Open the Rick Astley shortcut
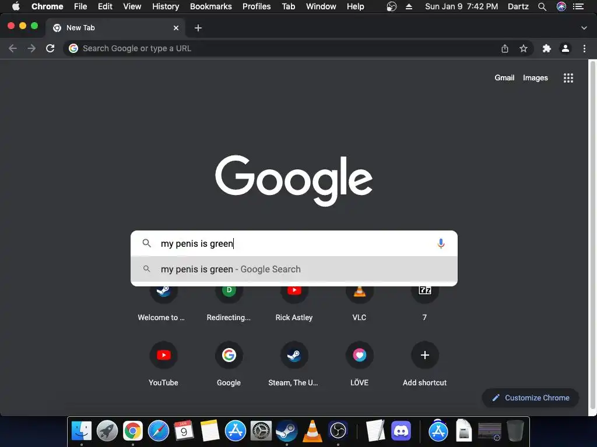Viewport: 597px width, 447px height. [294, 304]
